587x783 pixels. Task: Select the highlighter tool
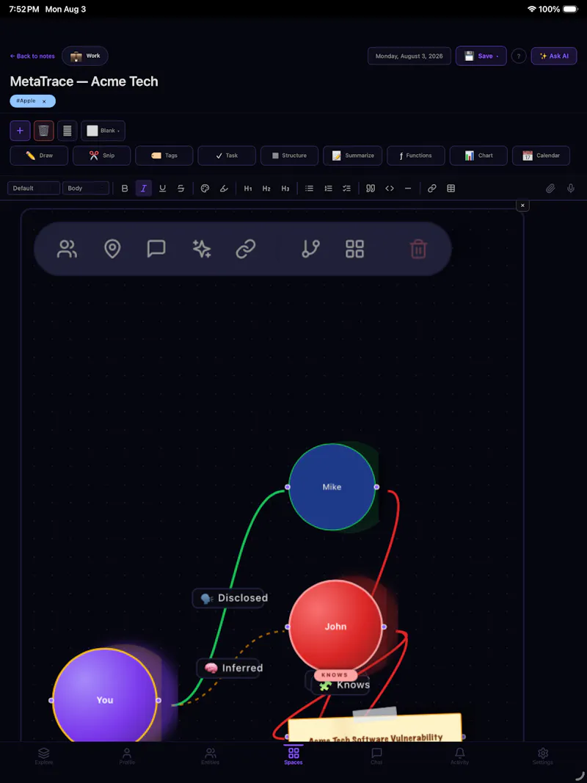[224, 189]
